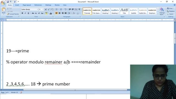Click the Shrink Font icon
The image size is (176, 99).
pos(49,10)
